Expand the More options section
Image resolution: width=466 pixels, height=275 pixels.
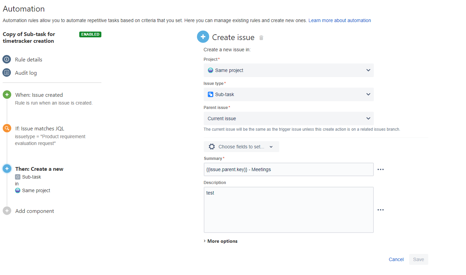[x=220, y=241]
